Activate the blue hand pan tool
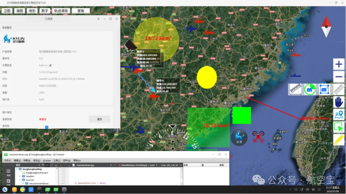The width and height of the screenshot is (346, 194). [x=339, y=102]
